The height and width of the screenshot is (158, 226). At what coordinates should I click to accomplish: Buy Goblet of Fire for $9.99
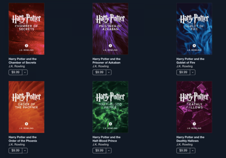(x=183, y=72)
